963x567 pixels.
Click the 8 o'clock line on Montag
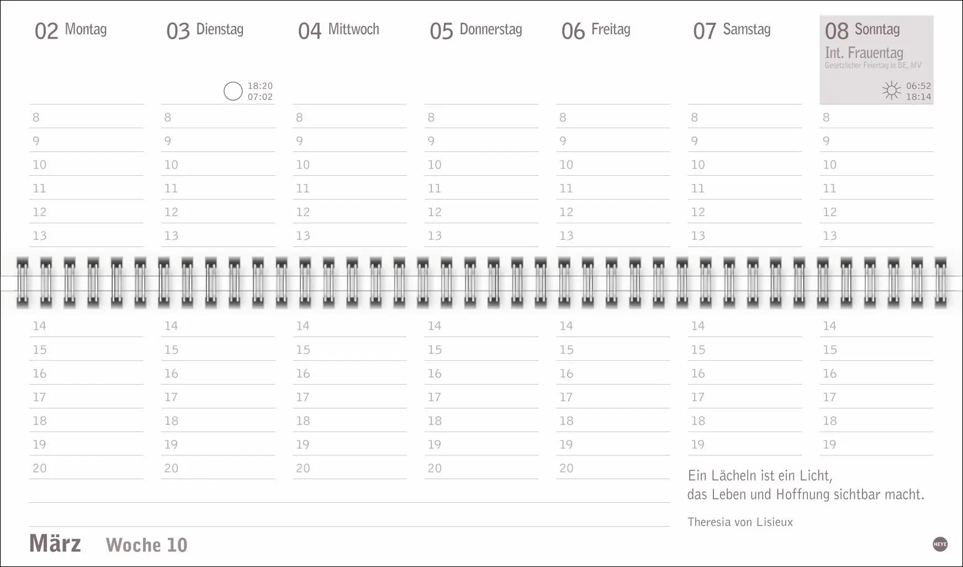(86, 117)
